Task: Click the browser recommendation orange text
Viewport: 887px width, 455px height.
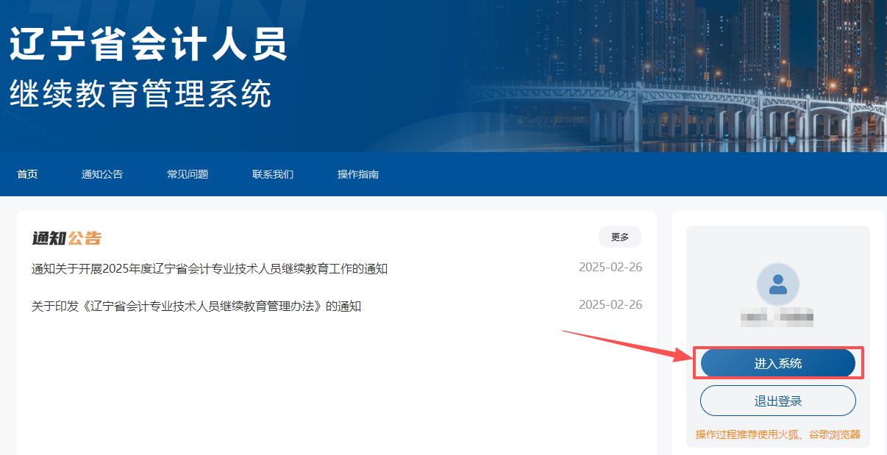Action: [778, 434]
